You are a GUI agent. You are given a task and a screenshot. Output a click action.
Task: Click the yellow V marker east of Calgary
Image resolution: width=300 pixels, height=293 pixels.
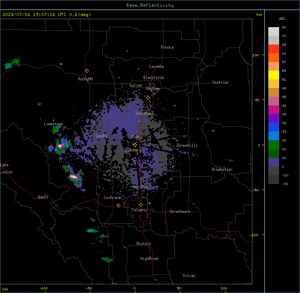[x=149, y=203]
